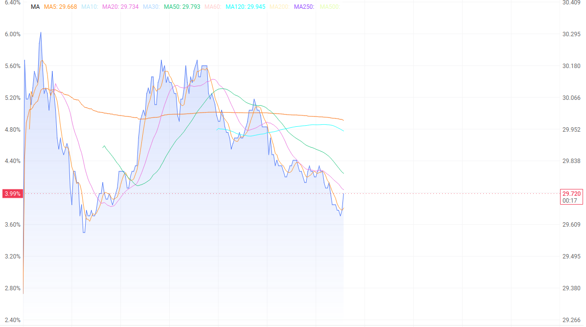586x327 pixels.
Task: Click the 00:17 countdown timer label
Action: (x=569, y=201)
